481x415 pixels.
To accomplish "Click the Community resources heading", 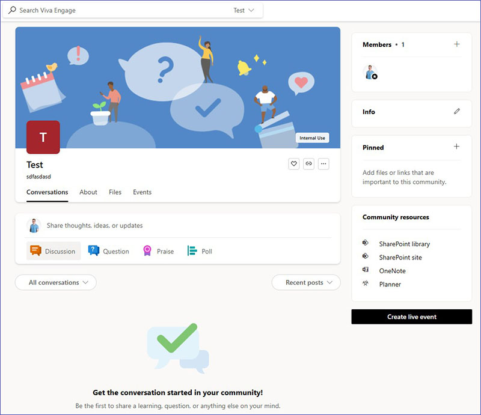I will pos(396,217).
